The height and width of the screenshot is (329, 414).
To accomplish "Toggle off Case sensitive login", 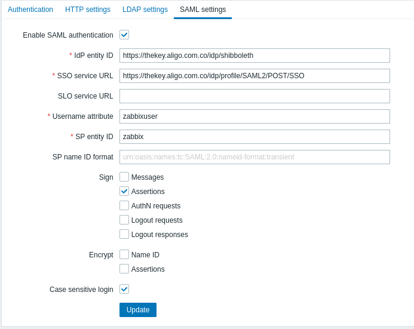I will (x=124, y=289).
